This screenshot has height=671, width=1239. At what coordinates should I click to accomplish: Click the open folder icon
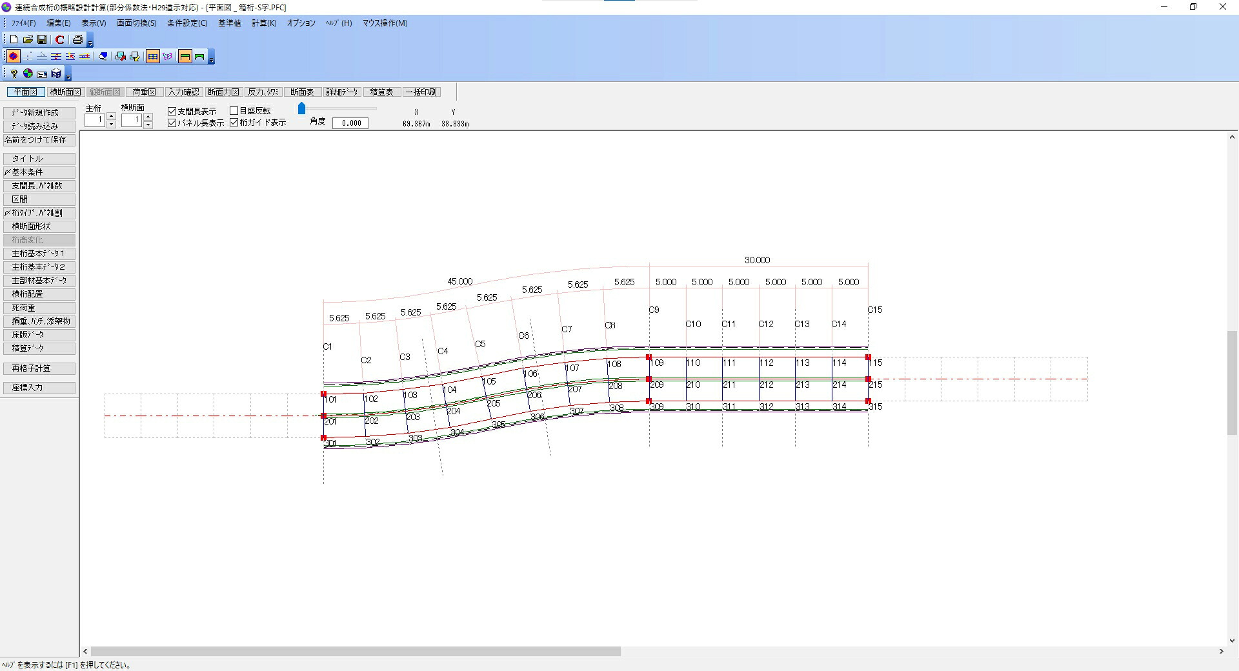click(x=28, y=39)
